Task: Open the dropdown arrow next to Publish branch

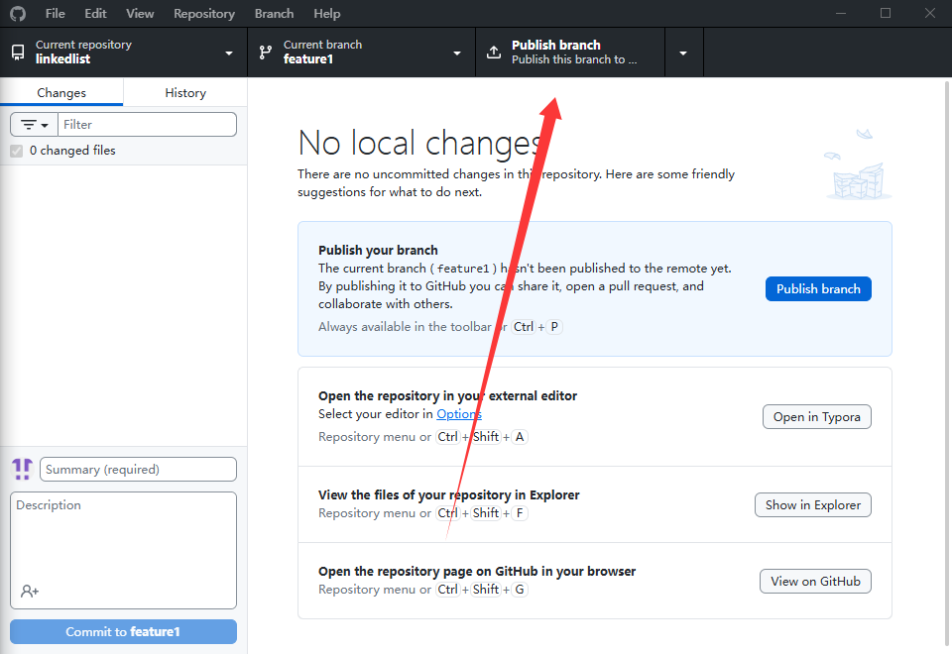Action: click(683, 53)
